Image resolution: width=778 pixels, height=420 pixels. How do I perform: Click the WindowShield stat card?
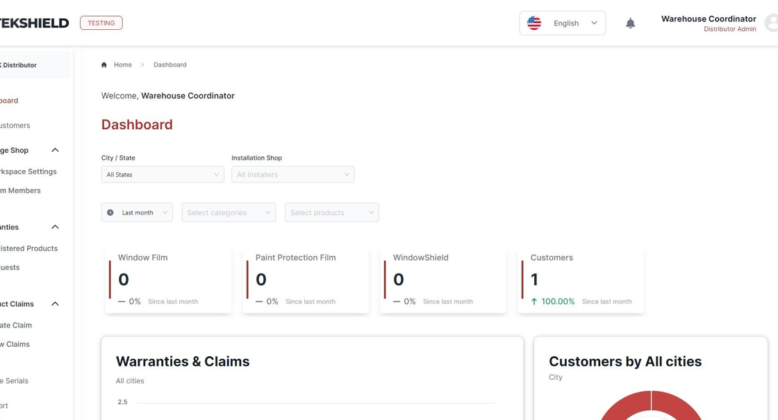(443, 280)
